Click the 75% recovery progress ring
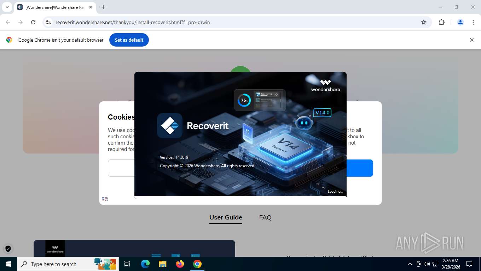Viewport: 481px width, 271px height. tap(244, 100)
